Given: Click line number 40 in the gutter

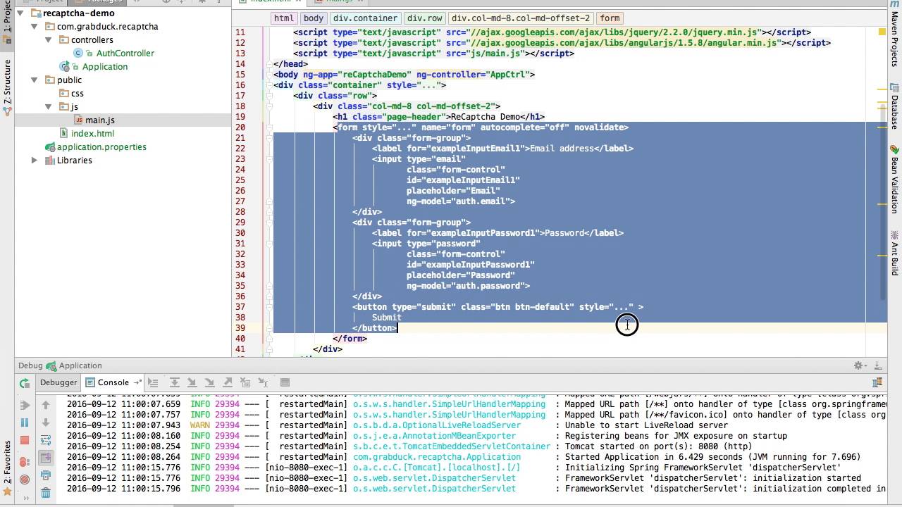Looking at the screenshot, I should [x=240, y=339].
